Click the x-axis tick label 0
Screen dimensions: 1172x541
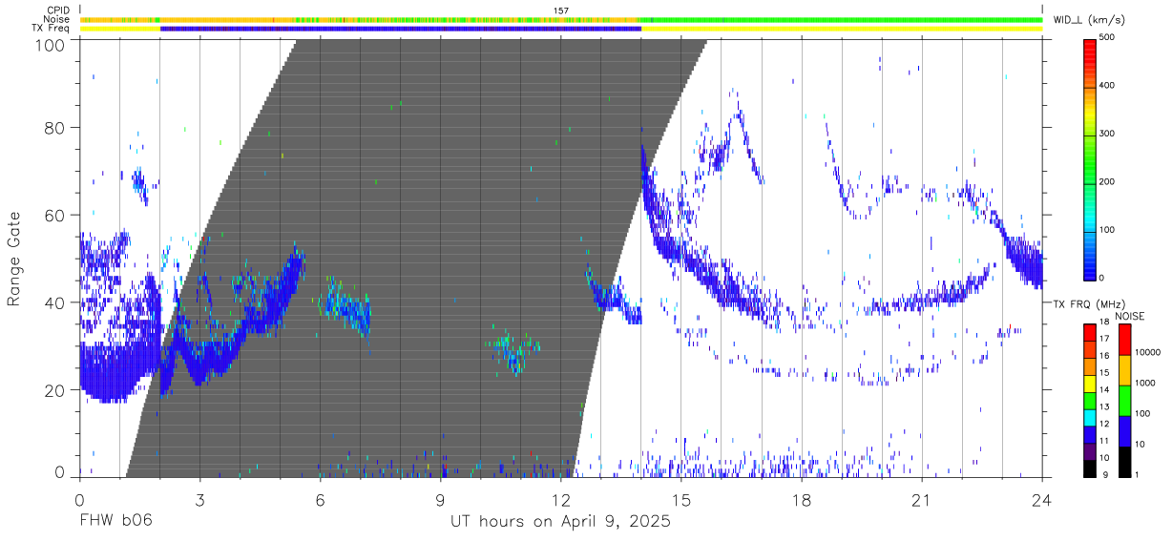point(79,499)
